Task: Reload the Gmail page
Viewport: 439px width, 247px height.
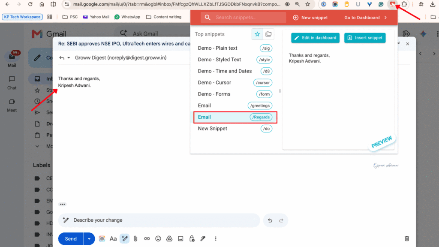Action: point(30,4)
